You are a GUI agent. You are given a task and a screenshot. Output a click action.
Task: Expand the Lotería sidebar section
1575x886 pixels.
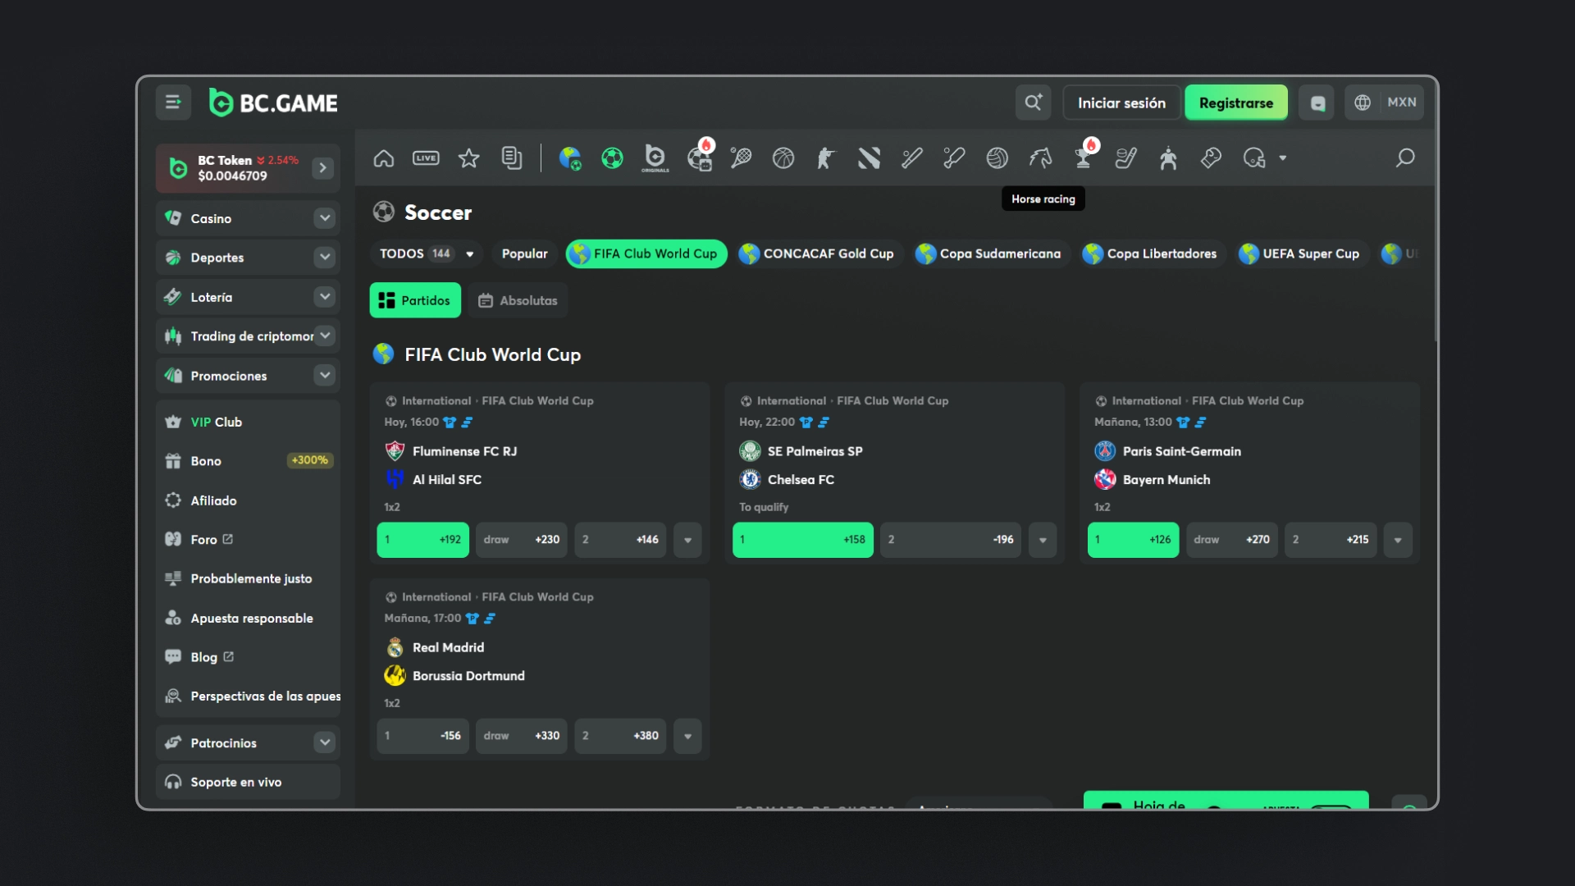[x=325, y=297]
